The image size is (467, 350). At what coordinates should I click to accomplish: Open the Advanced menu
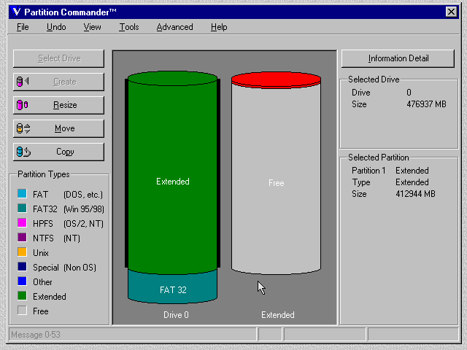click(x=175, y=27)
